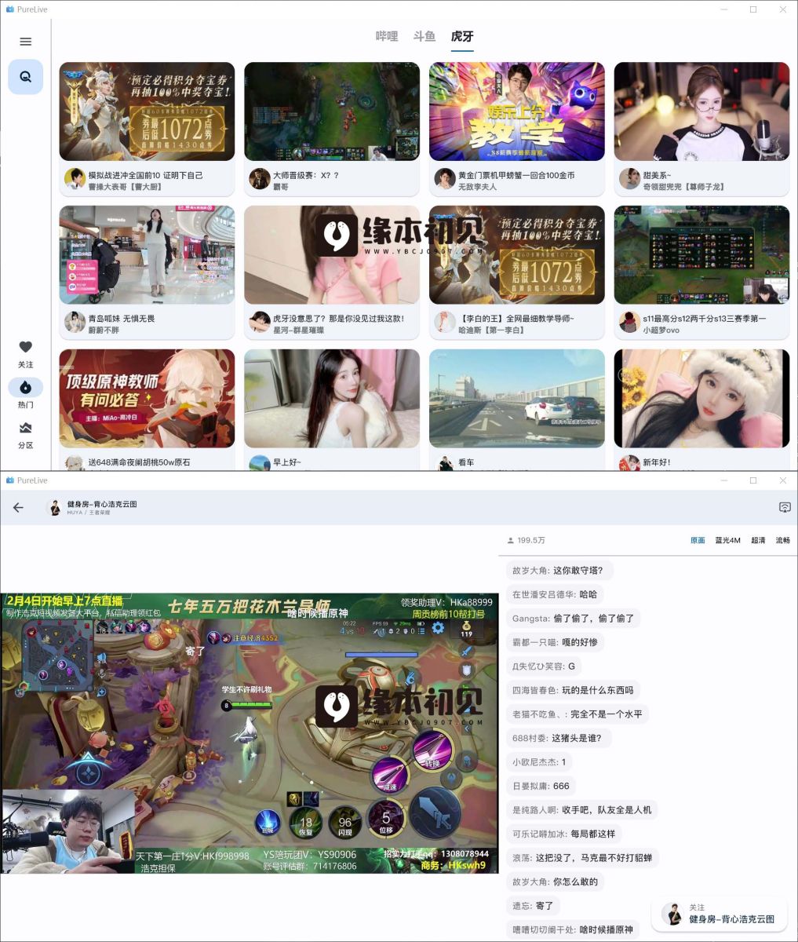
Task: Click the 关注 follow button for 健身房-背心浩克云图
Action: [720, 914]
